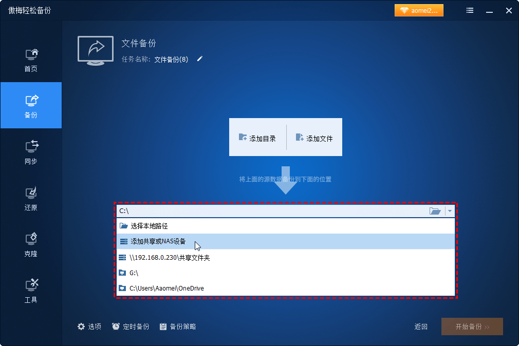Collapse the destination path dropdown arrow
The width and height of the screenshot is (519, 346).
[450, 211]
